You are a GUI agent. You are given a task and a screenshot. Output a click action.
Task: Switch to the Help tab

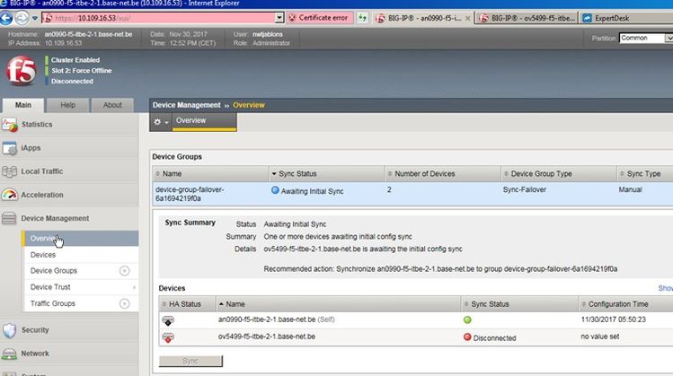point(67,105)
